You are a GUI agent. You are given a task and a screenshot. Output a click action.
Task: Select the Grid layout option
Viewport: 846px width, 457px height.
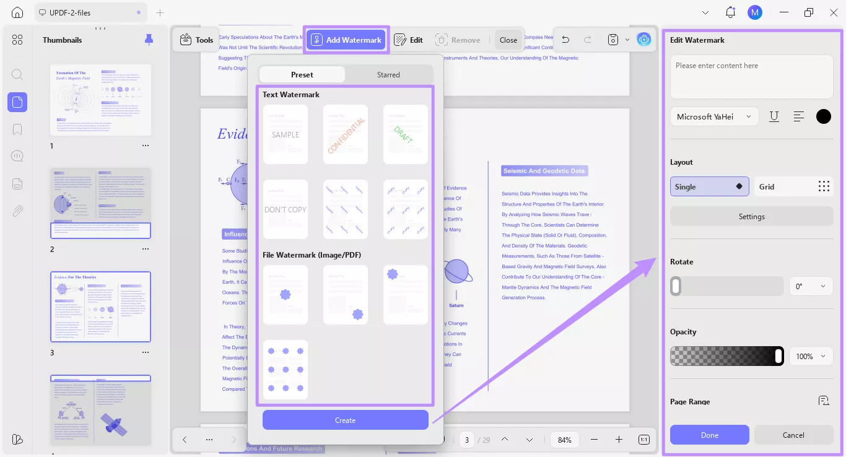pos(793,186)
